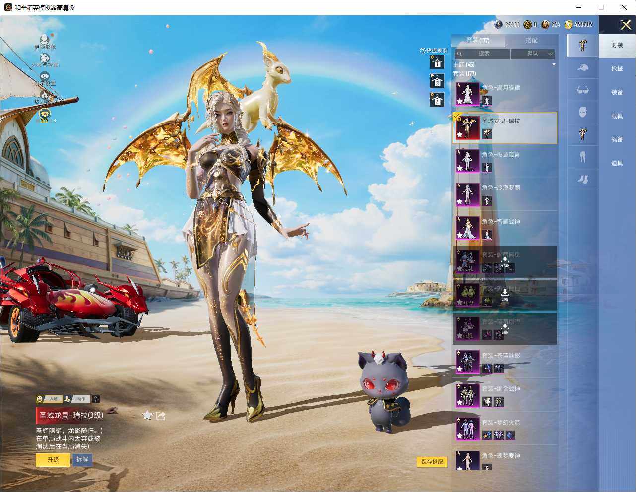Click the C coin icon showing 0
Screen dimensions: 636x492
(x=528, y=24)
